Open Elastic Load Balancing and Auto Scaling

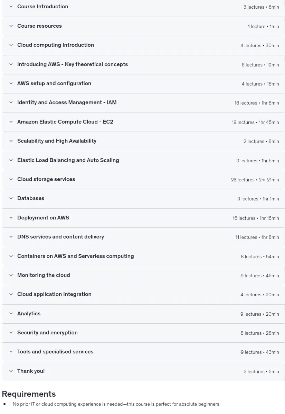143,161
